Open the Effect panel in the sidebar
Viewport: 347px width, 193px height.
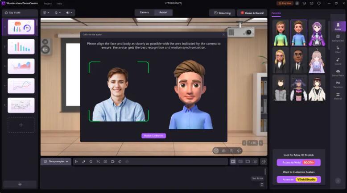(338, 50)
